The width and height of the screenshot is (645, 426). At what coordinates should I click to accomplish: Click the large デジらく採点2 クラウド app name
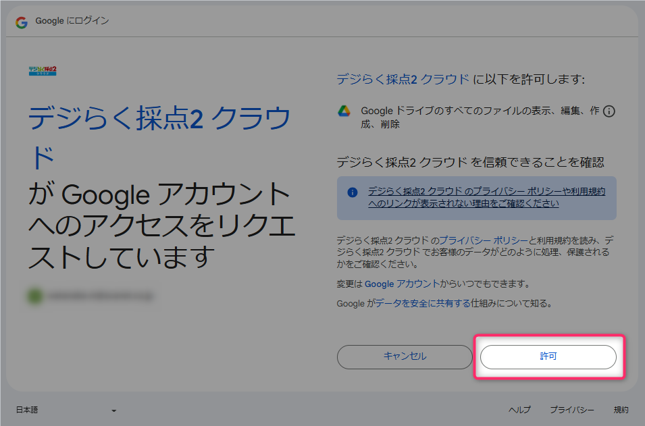159,138
